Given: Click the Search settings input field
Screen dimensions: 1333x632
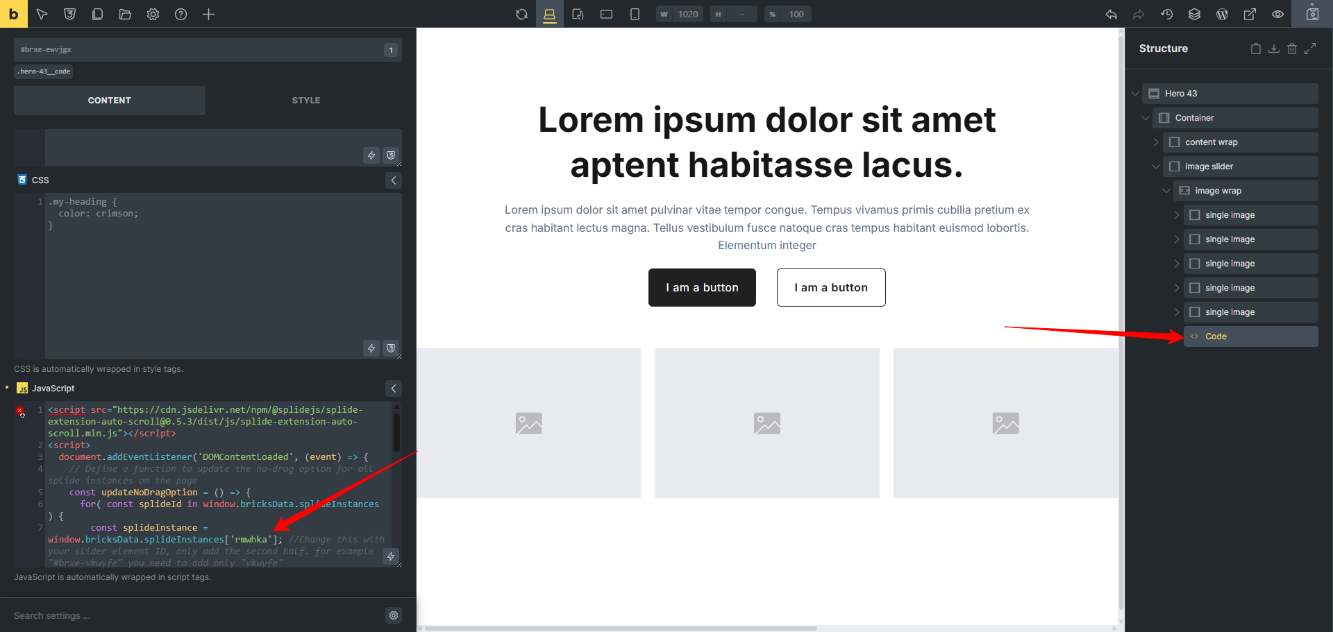Looking at the screenshot, I should pos(194,615).
